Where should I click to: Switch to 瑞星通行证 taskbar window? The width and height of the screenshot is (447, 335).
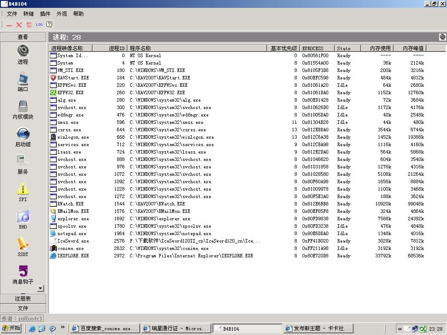pos(176,328)
